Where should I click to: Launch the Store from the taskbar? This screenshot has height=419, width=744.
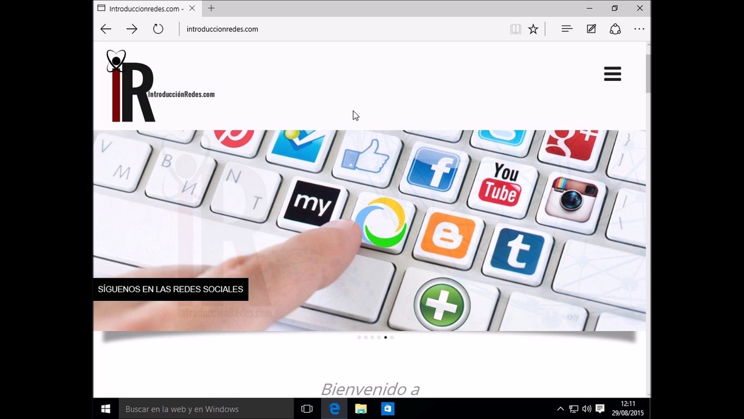pyautogui.click(x=388, y=409)
